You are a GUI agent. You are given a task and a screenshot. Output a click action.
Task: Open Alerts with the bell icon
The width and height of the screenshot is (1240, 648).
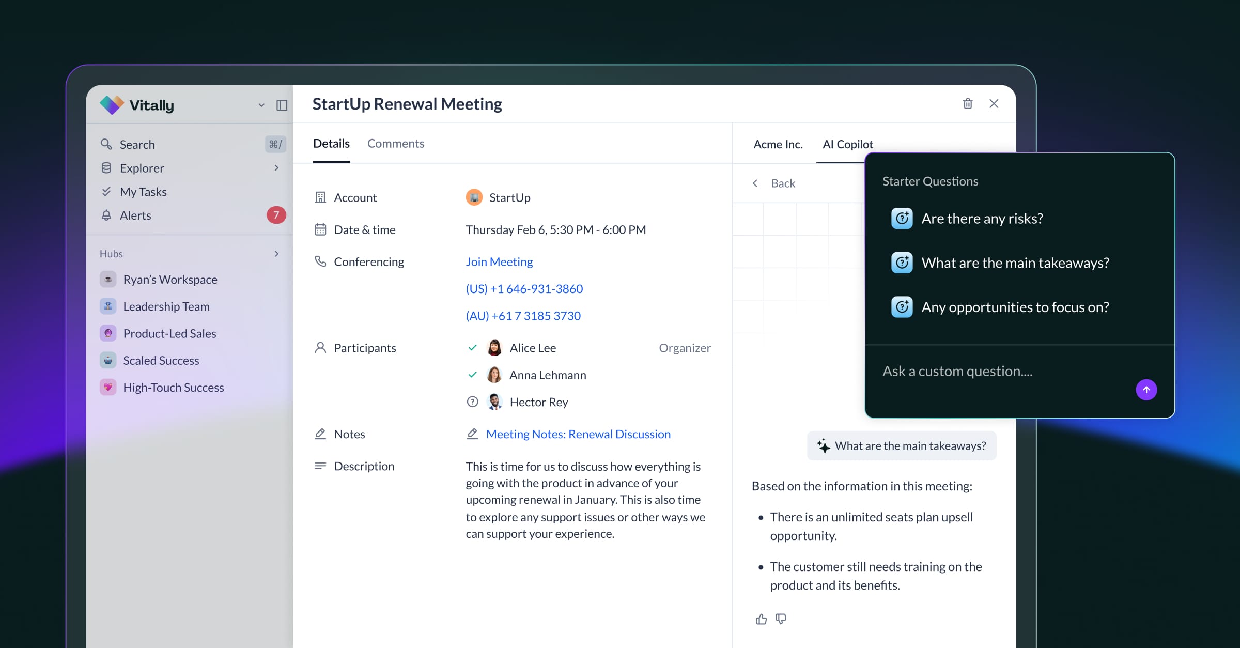(106, 215)
